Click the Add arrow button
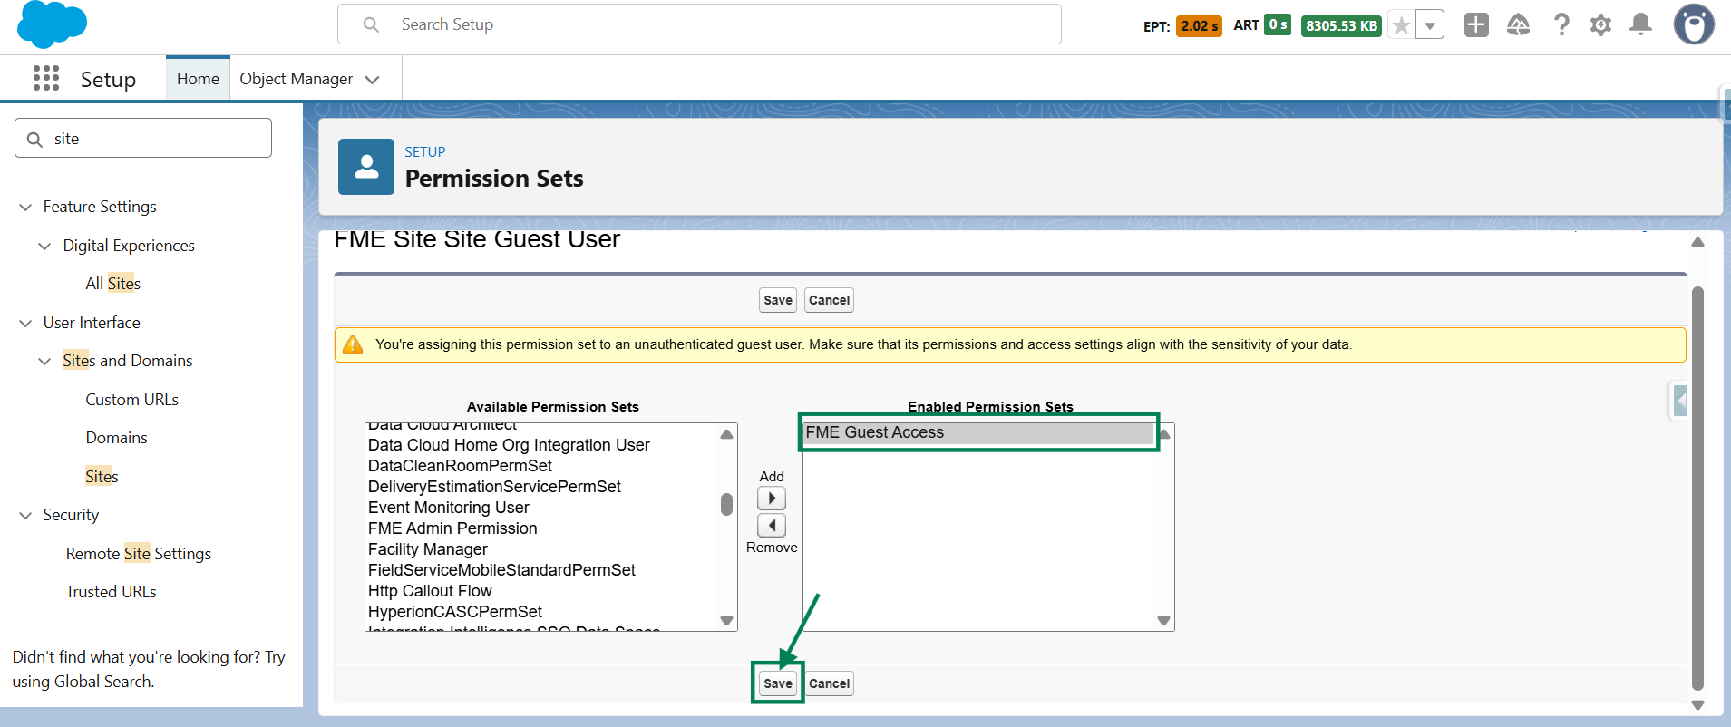 772,498
